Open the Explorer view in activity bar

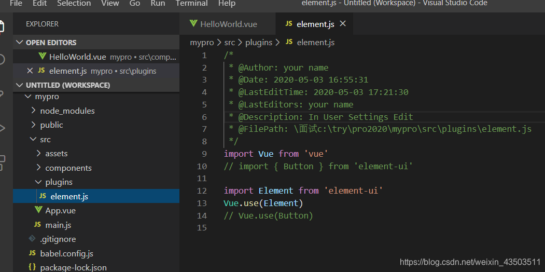point(2,26)
